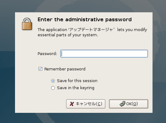Click the right end of password field
Screen dimensions: 166x123
[145, 54]
